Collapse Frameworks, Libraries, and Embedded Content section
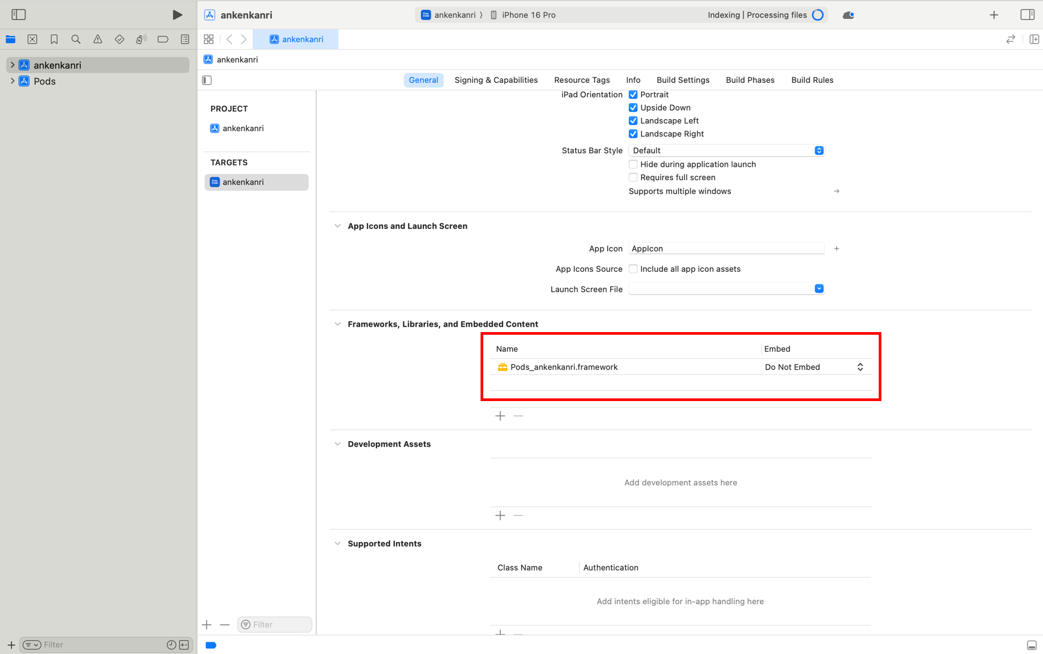 pos(338,324)
